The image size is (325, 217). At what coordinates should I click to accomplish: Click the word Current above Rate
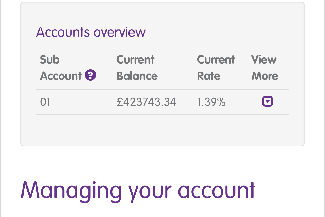[x=216, y=60]
